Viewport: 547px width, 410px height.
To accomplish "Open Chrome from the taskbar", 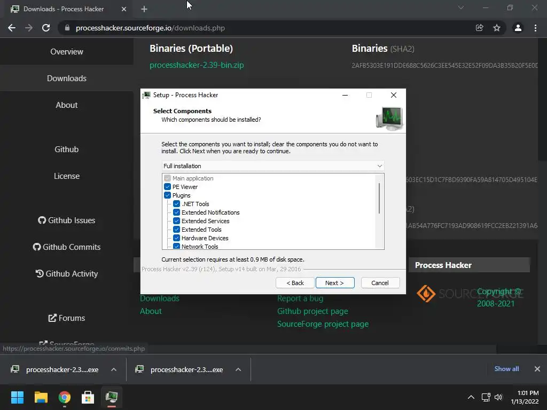I will 65,397.
